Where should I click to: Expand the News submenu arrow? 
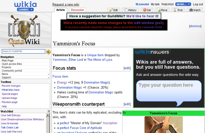(48, 74)
